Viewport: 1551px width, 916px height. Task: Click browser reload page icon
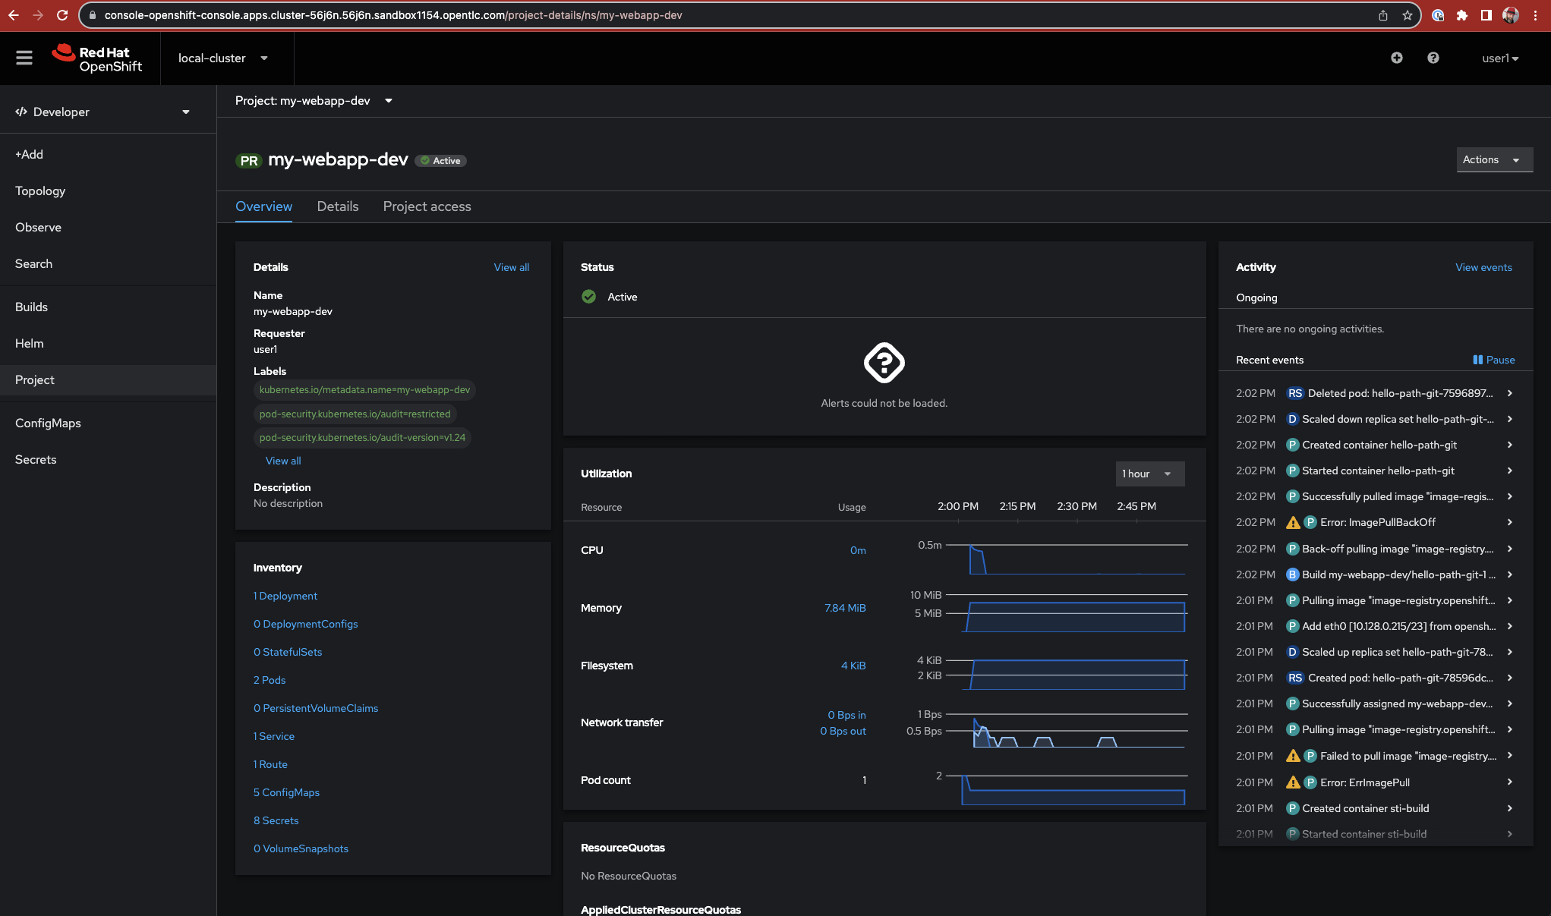click(x=62, y=15)
